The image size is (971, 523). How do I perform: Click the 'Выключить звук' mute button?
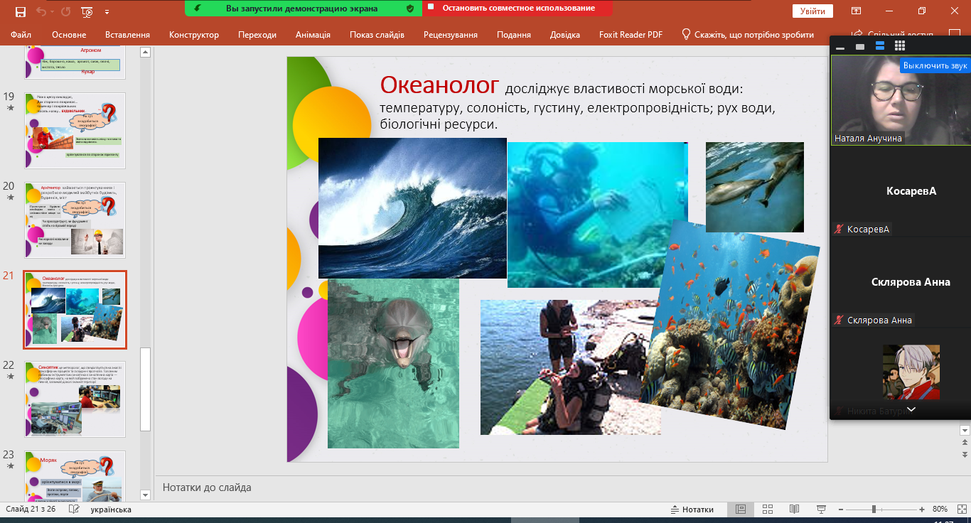(935, 66)
